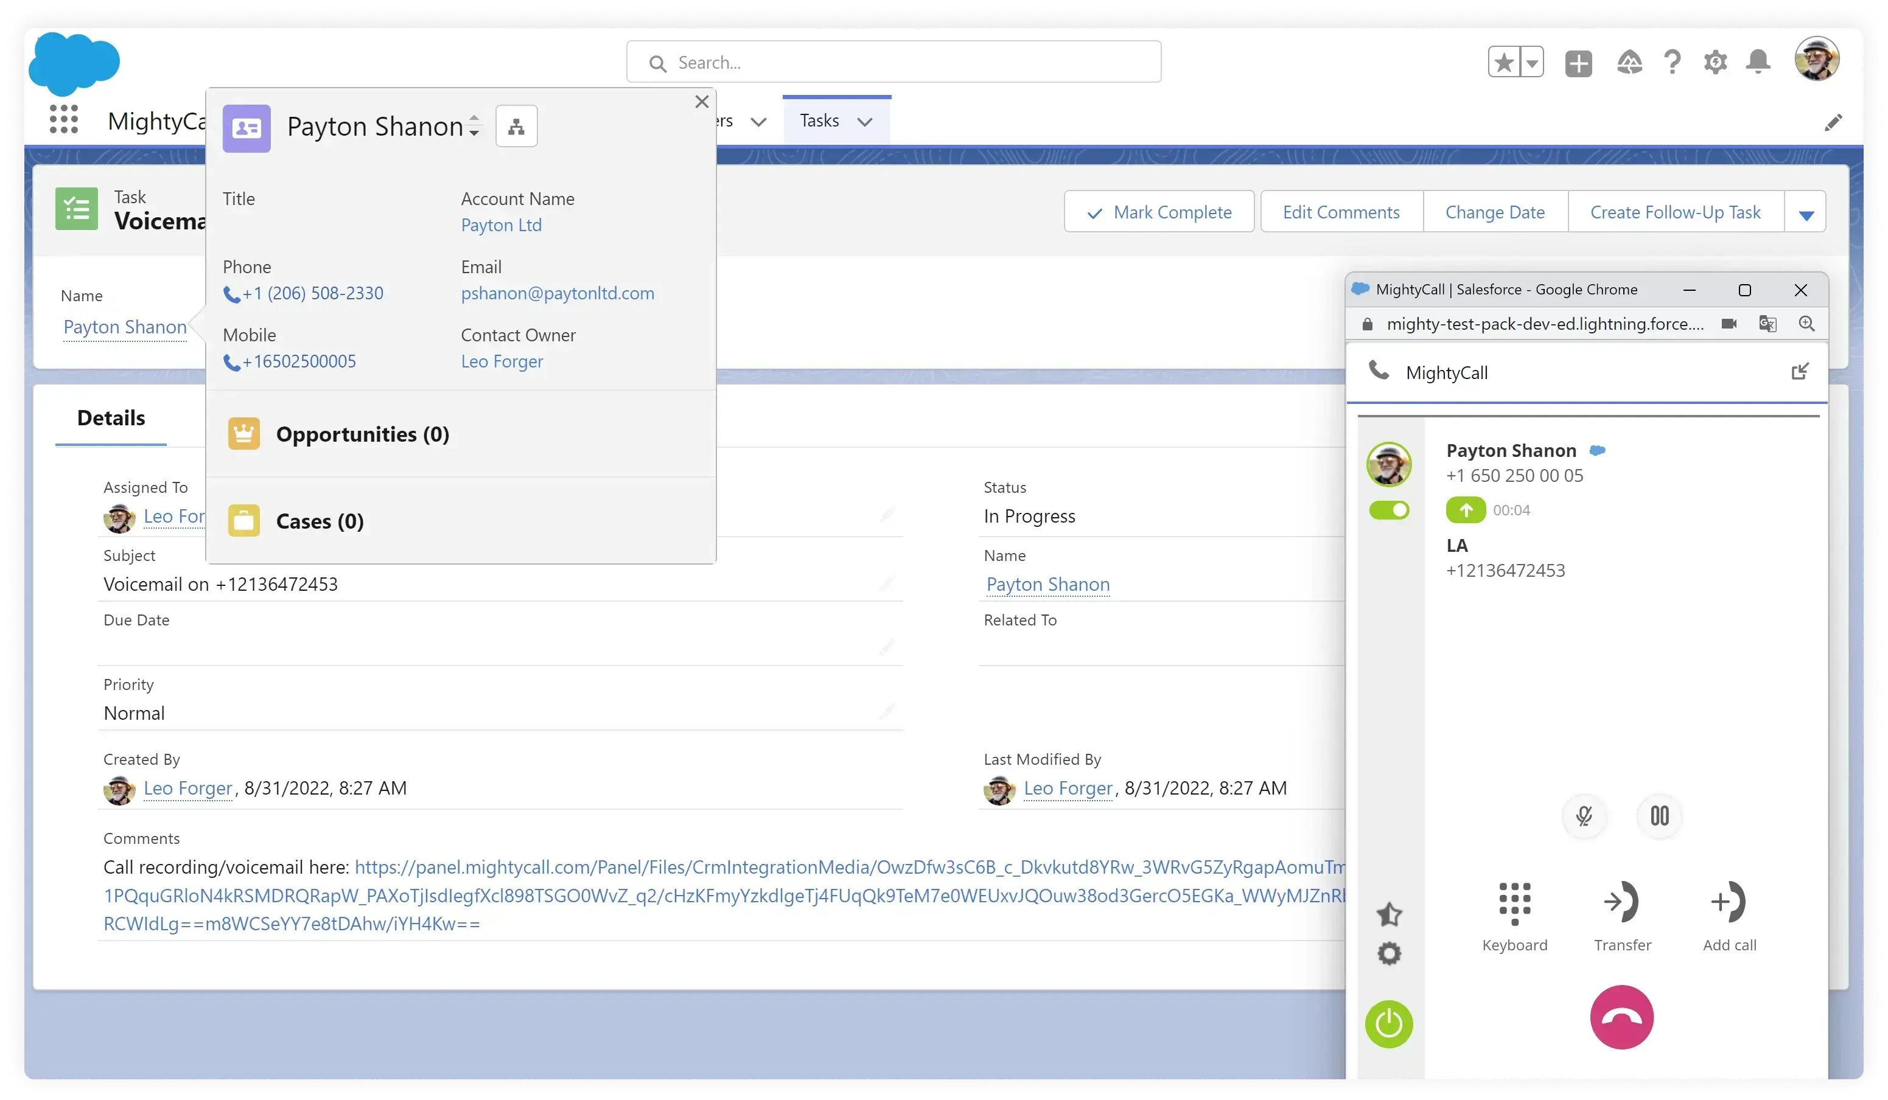Toggle the green switch next to caller avatar
This screenshot has width=1888, height=1100.
click(x=1391, y=510)
